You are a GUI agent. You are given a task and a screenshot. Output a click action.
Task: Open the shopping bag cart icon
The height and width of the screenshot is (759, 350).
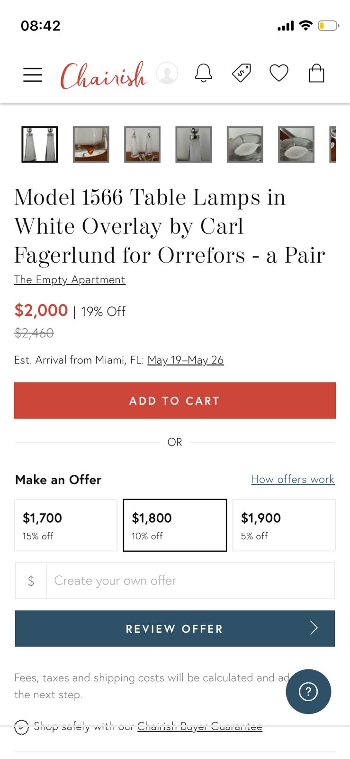click(x=316, y=73)
